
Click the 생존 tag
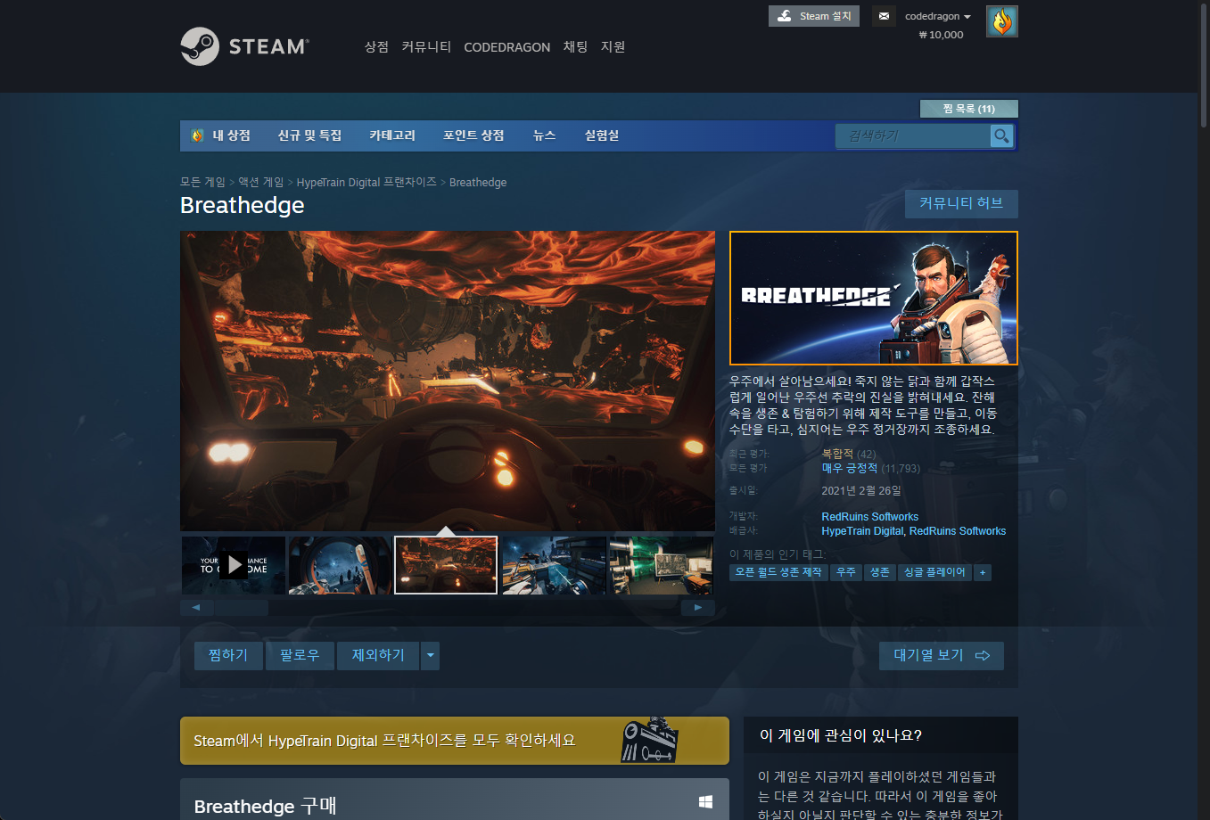pos(880,572)
